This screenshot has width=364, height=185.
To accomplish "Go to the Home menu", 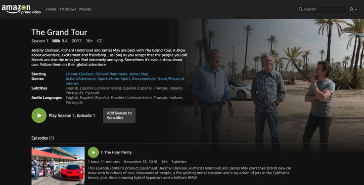I will (51, 9).
